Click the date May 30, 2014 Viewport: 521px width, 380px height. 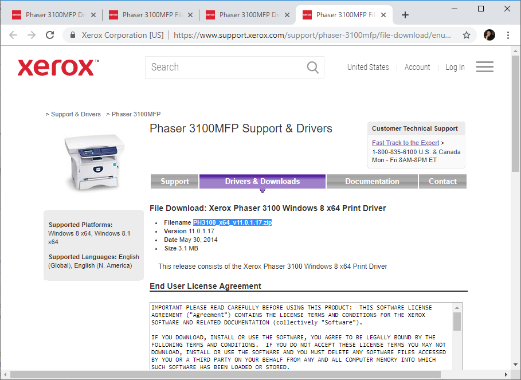click(x=198, y=240)
